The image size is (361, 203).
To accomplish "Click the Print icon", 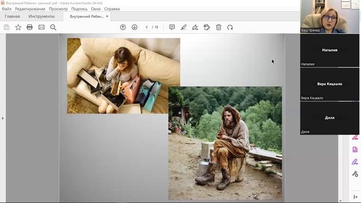I will pyautogui.click(x=30, y=27).
